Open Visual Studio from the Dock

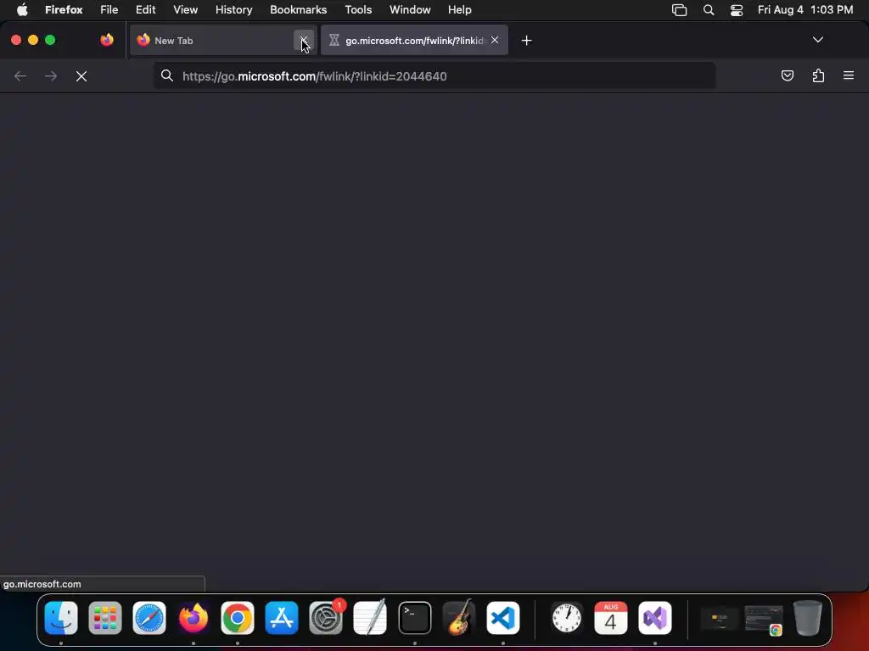[x=655, y=618]
